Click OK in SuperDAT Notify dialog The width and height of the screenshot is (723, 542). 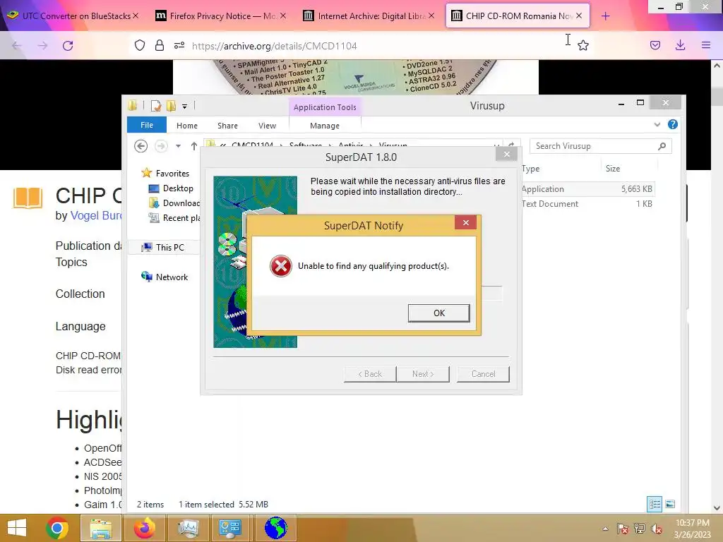click(438, 313)
